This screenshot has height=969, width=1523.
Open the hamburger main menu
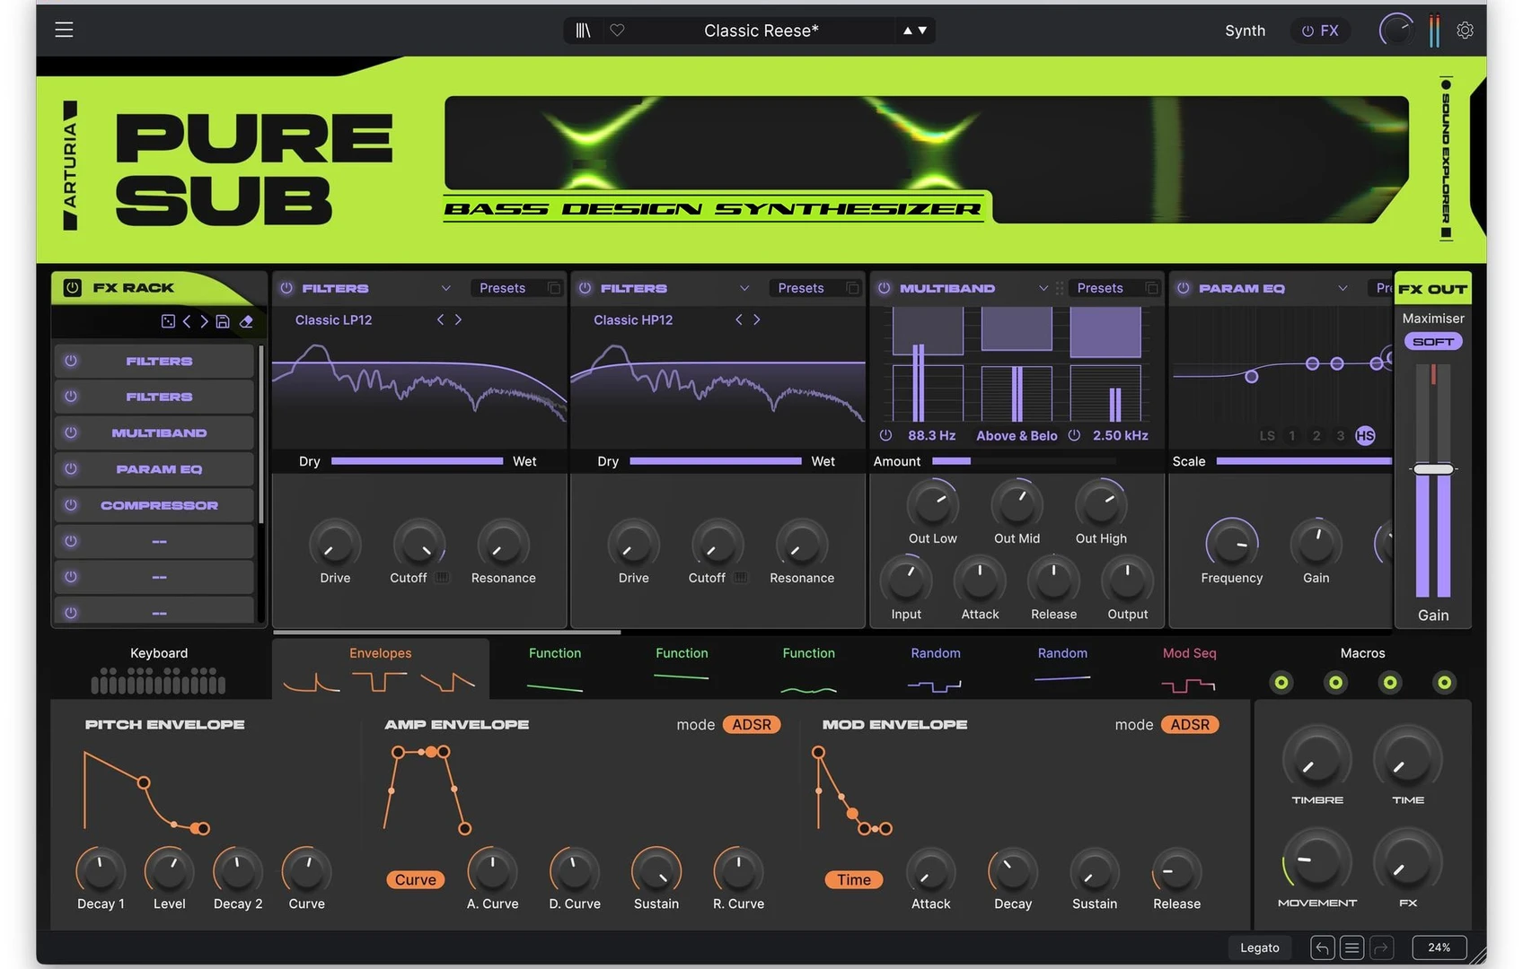tap(64, 30)
